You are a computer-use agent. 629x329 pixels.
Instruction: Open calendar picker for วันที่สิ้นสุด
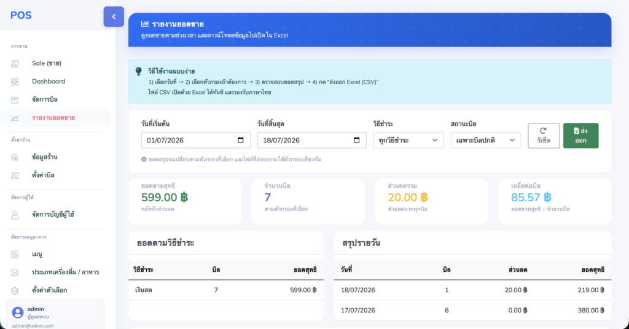(x=357, y=141)
